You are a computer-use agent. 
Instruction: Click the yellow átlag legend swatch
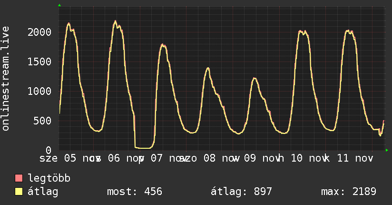(x=19, y=192)
